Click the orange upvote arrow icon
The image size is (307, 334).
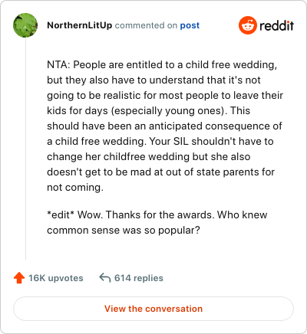click(x=19, y=278)
